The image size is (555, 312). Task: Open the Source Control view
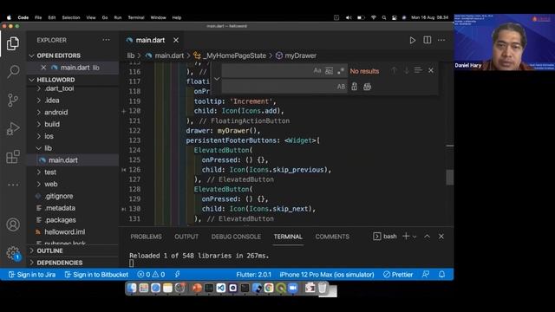pyautogui.click(x=13, y=101)
